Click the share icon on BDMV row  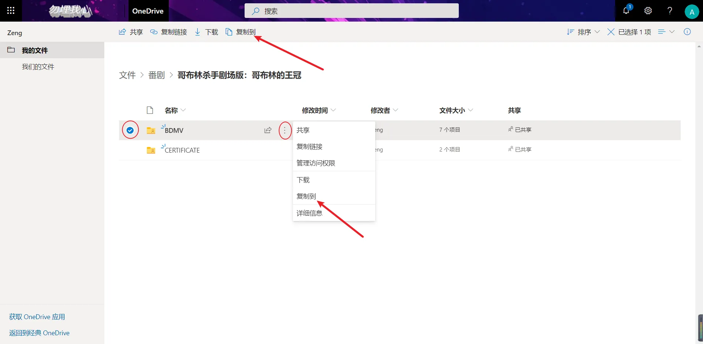268,130
